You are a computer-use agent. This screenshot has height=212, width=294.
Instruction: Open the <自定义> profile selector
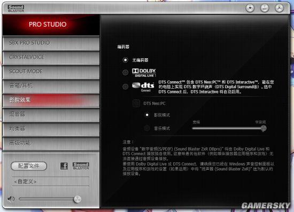[50, 182]
